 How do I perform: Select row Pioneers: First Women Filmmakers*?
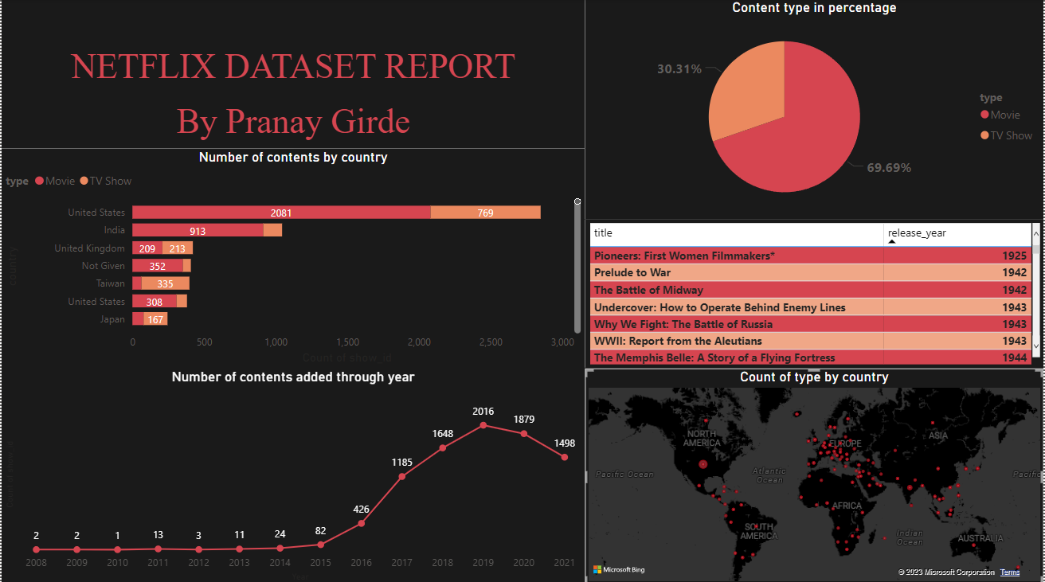[x=811, y=256]
